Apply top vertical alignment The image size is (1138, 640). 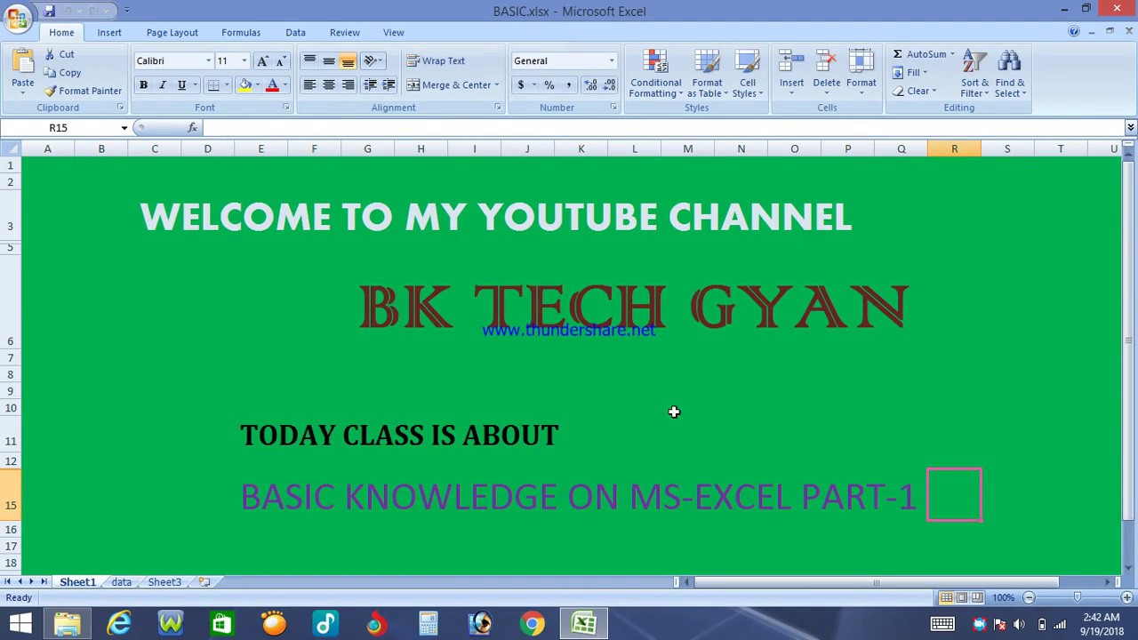tap(309, 60)
